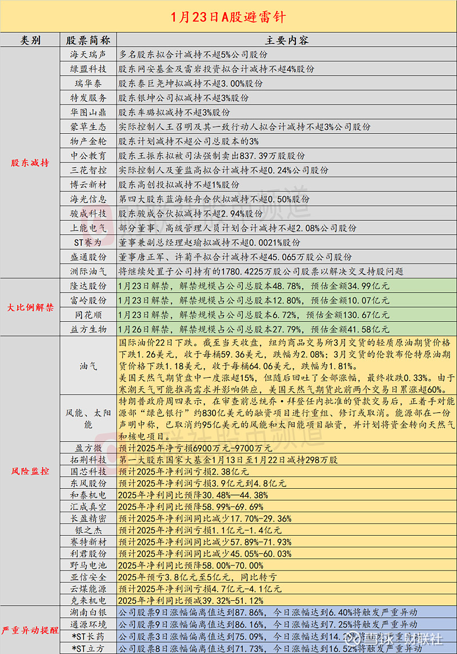This screenshot has height=654, width=457.
Task: Click the *ST立方 stock name
Action: pos(88,647)
